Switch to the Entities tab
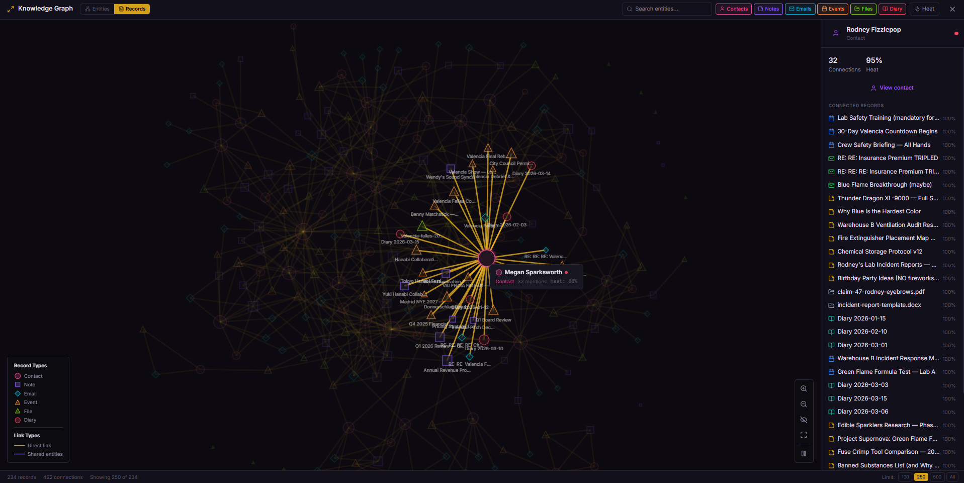The image size is (964, 483). tap(97, 9)
